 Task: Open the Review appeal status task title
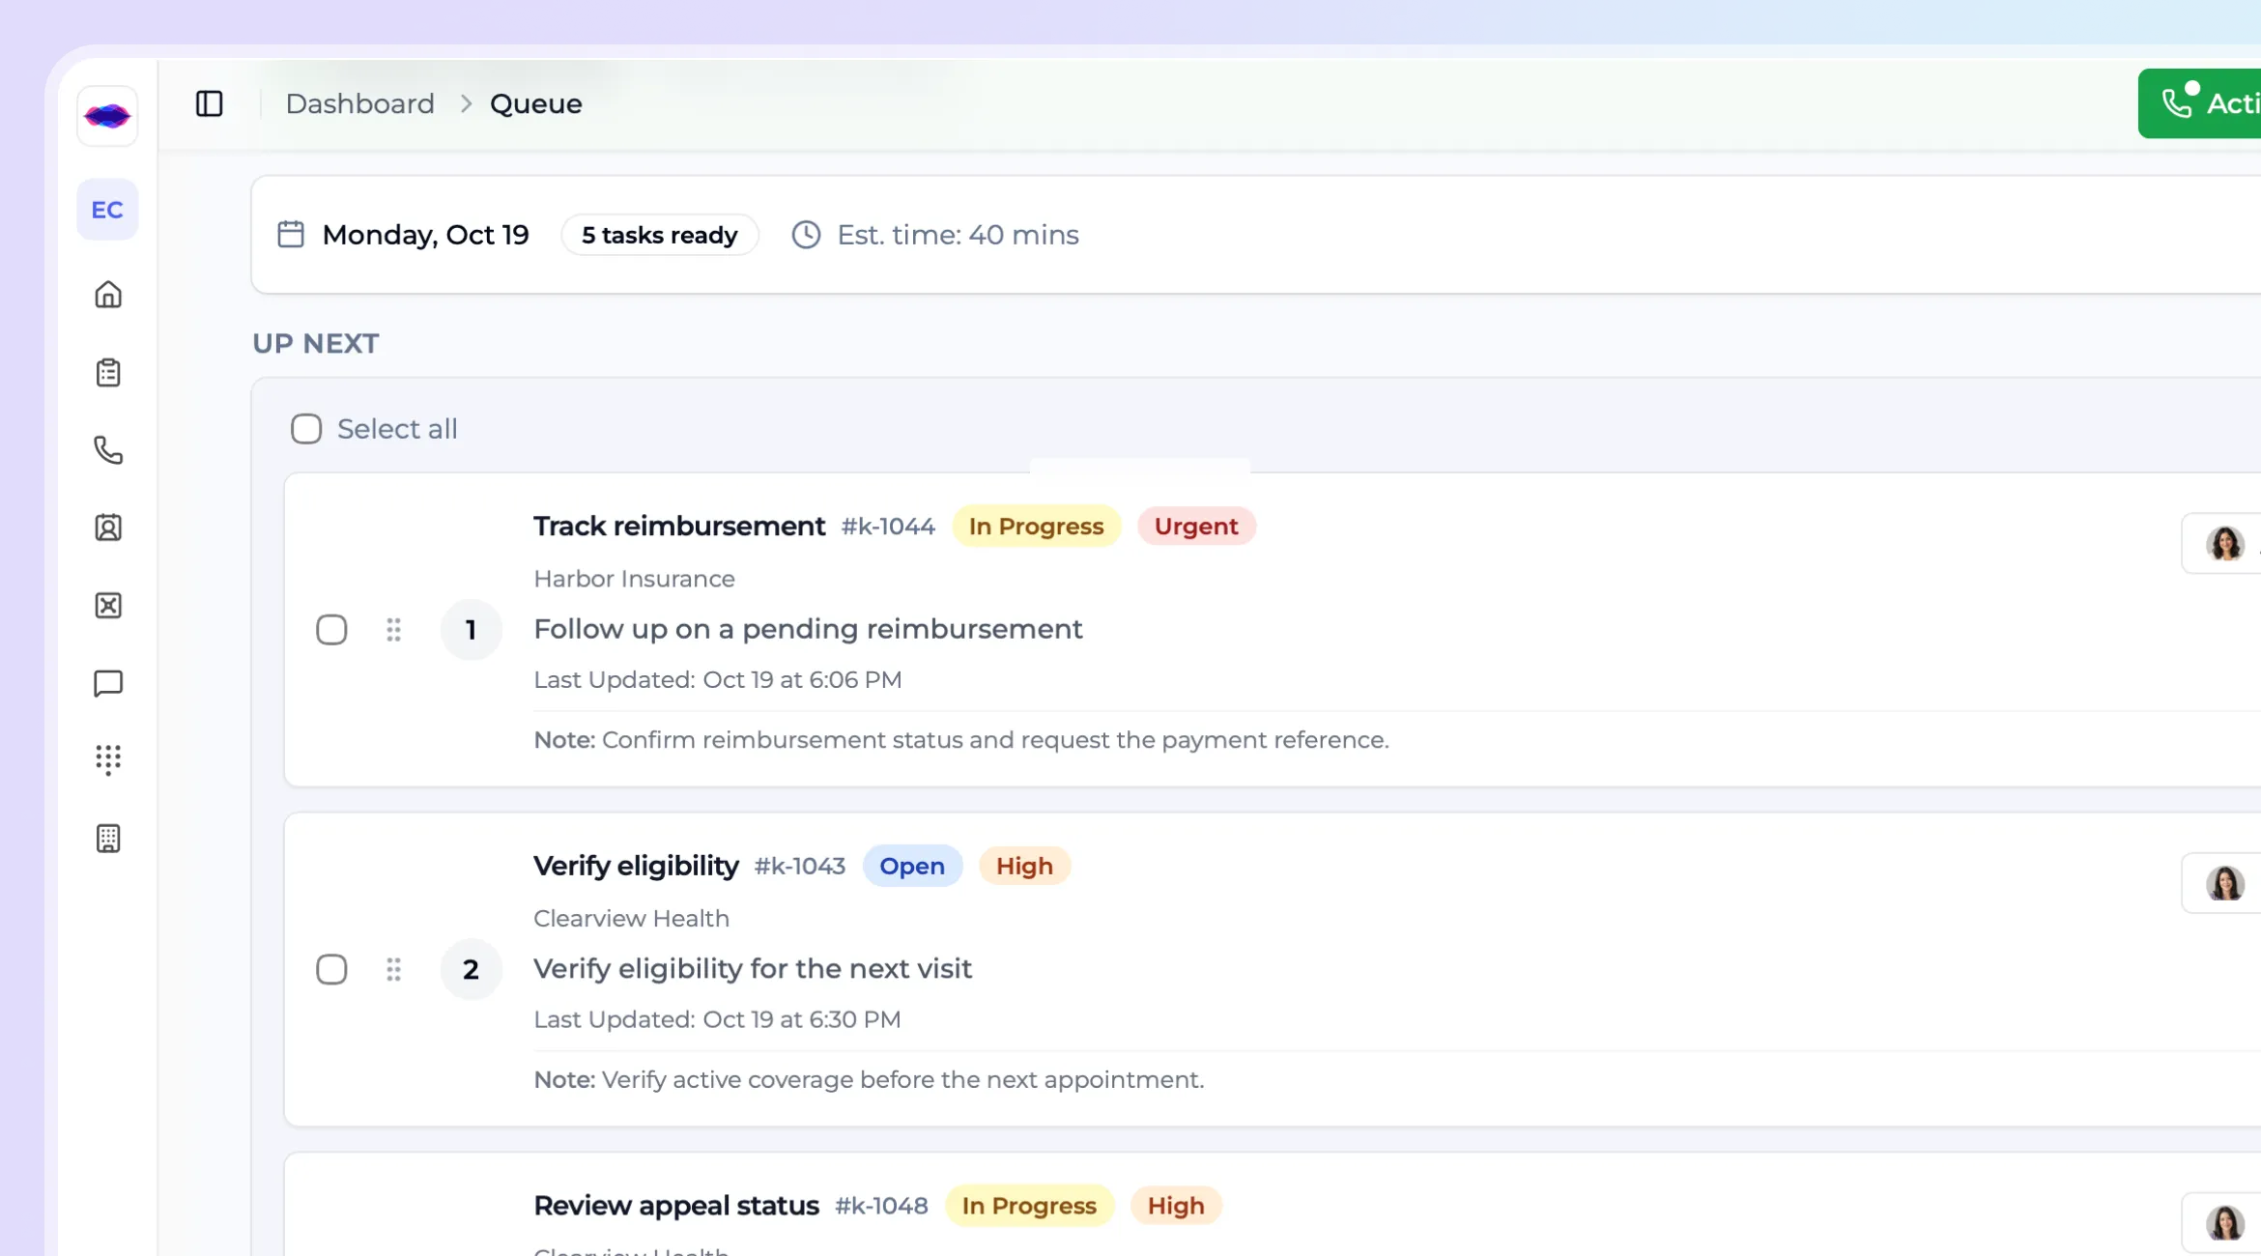pos(676,1206)
